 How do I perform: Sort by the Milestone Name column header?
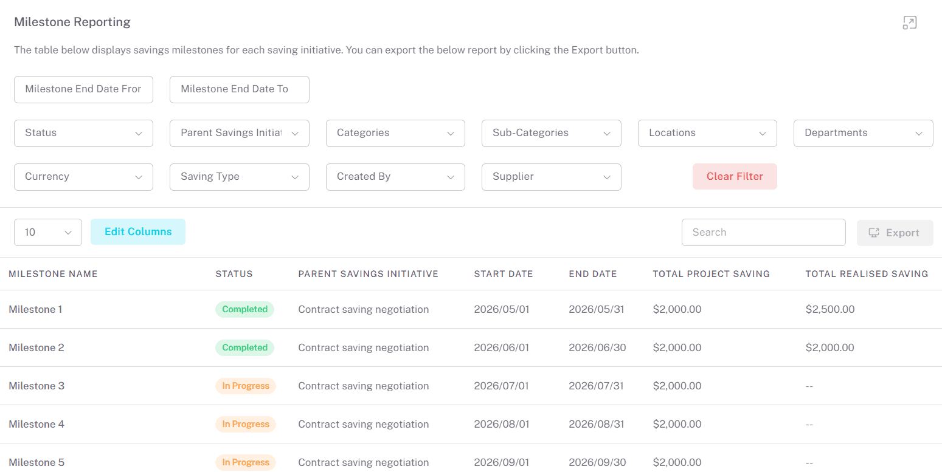pyautogui.click(x=54, y=274)
